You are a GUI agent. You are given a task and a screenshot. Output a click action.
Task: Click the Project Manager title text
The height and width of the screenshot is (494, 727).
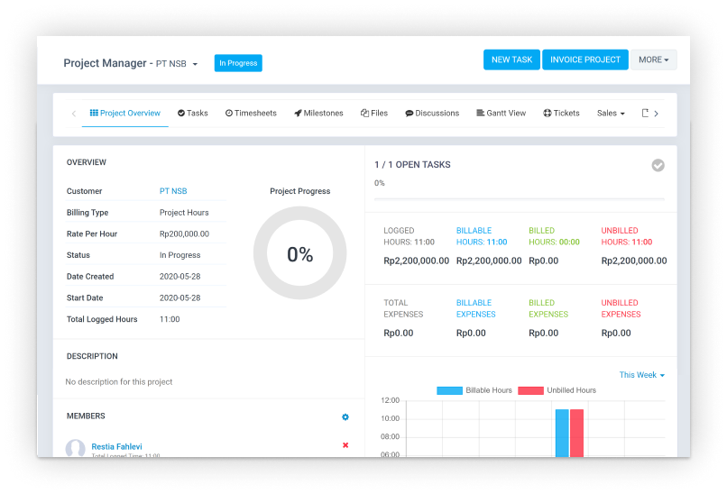click(x=105, y=63)
